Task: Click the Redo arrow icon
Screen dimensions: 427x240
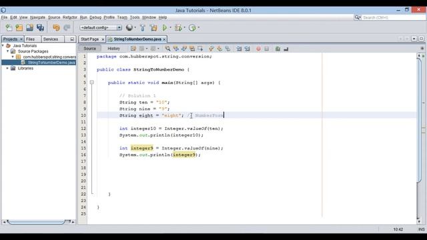Action: coord(67,27)
